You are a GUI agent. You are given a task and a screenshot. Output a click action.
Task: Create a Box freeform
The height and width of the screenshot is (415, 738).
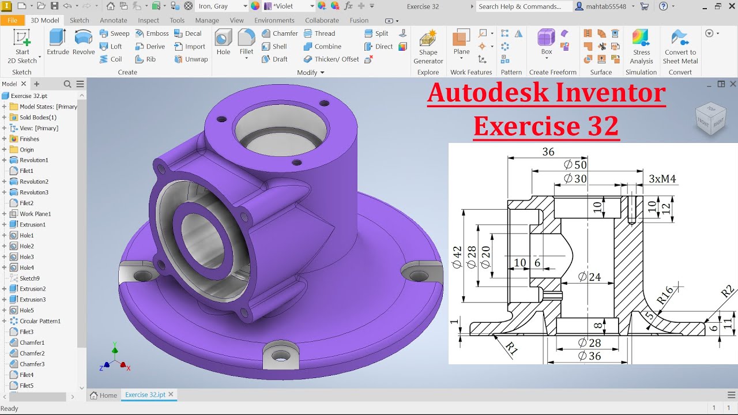(x=546, y=42)
